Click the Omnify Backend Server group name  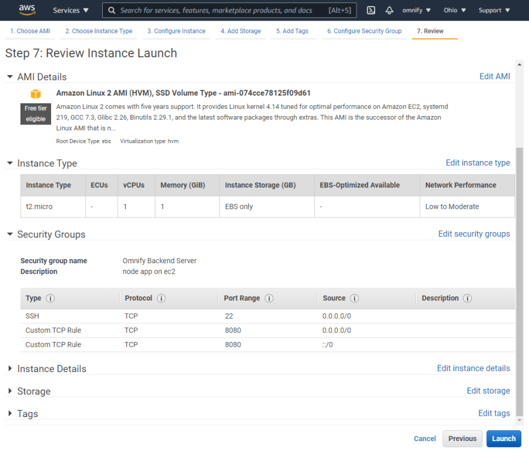159,261
